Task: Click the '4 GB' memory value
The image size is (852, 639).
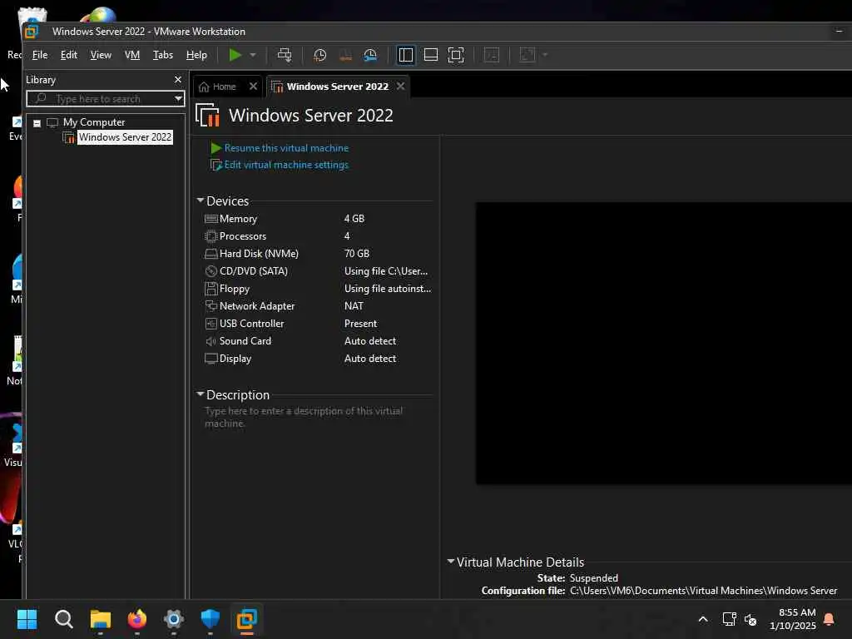Action: click(x=354, y=219)
